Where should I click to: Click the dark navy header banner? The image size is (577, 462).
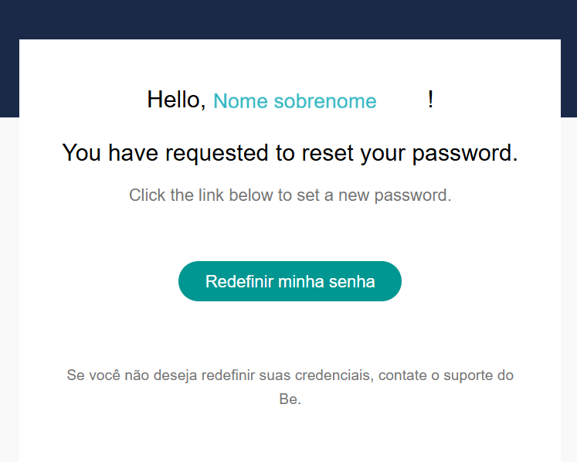click(288, 19)
